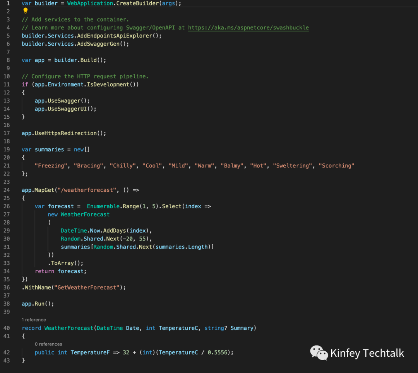Click 'record' keyword on line 40
This screenshot has width=418, height=373.
tap(31, 328)
